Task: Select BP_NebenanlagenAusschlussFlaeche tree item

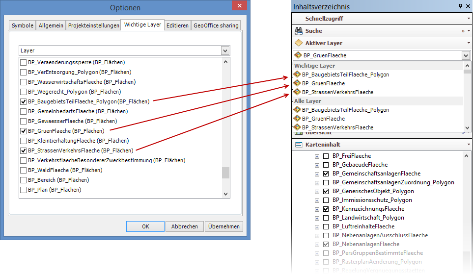Action: tap(380, 235)
